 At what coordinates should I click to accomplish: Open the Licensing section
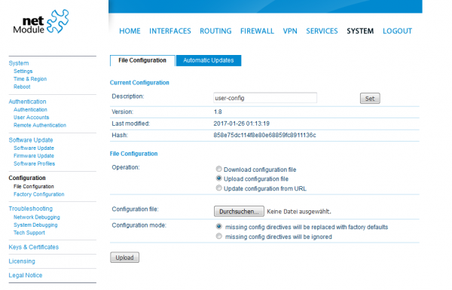(x=22, y=261)
